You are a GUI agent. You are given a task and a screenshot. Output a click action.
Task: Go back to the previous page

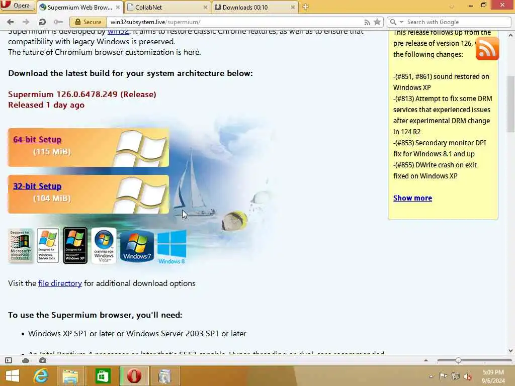coord(11,22)
